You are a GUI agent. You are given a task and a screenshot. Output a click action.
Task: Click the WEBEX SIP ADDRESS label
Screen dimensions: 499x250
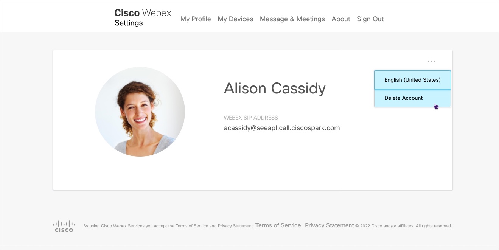tap(251, 118)
